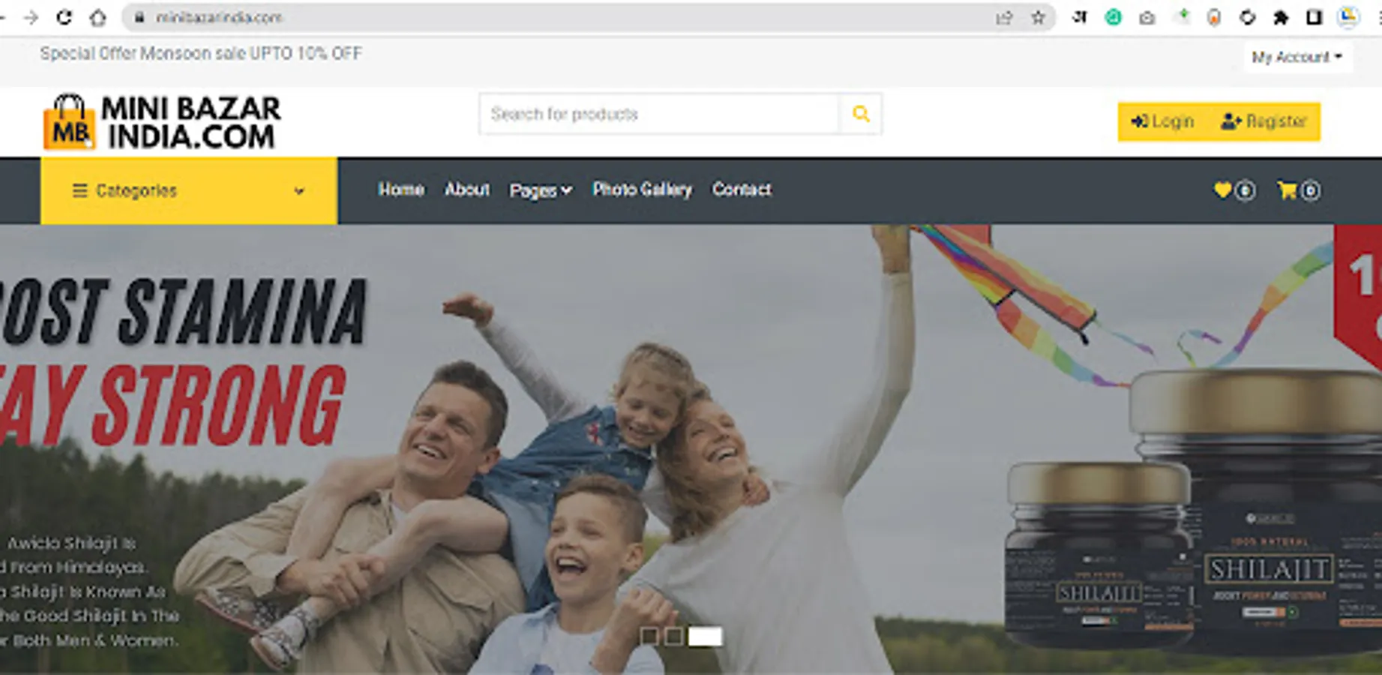This screenshot has height=675, width=1382.
Task: Focus the minibazarindia.com address bar
Action: (x=589, y=17)
